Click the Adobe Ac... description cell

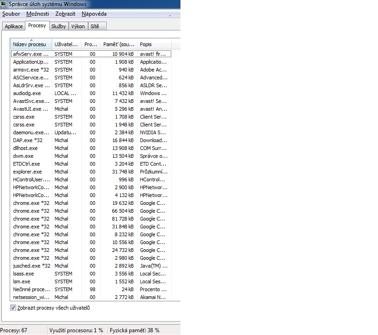[x=153, y=70]
